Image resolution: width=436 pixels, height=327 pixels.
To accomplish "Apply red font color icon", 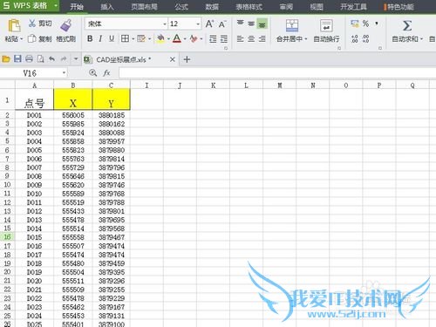I will (x=177, y=38).
